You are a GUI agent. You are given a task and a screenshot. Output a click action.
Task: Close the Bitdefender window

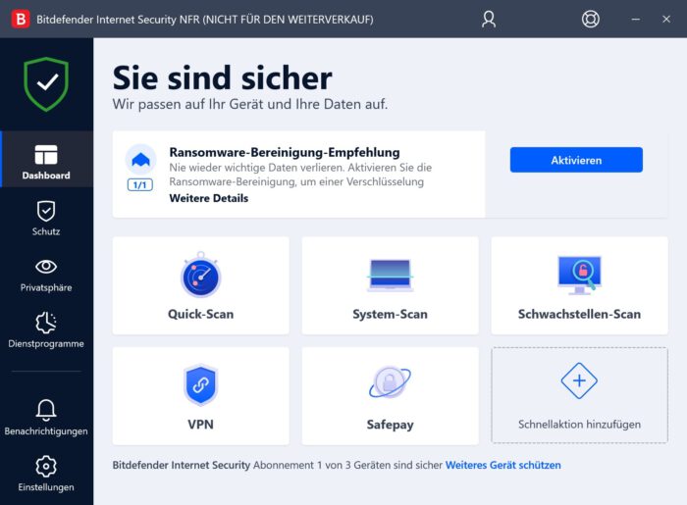666,20
